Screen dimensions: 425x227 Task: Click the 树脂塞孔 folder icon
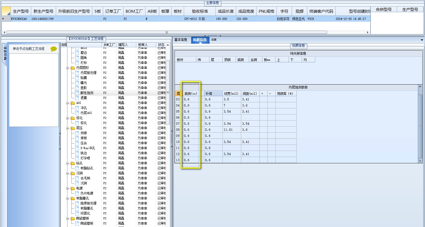pos(73,198)
